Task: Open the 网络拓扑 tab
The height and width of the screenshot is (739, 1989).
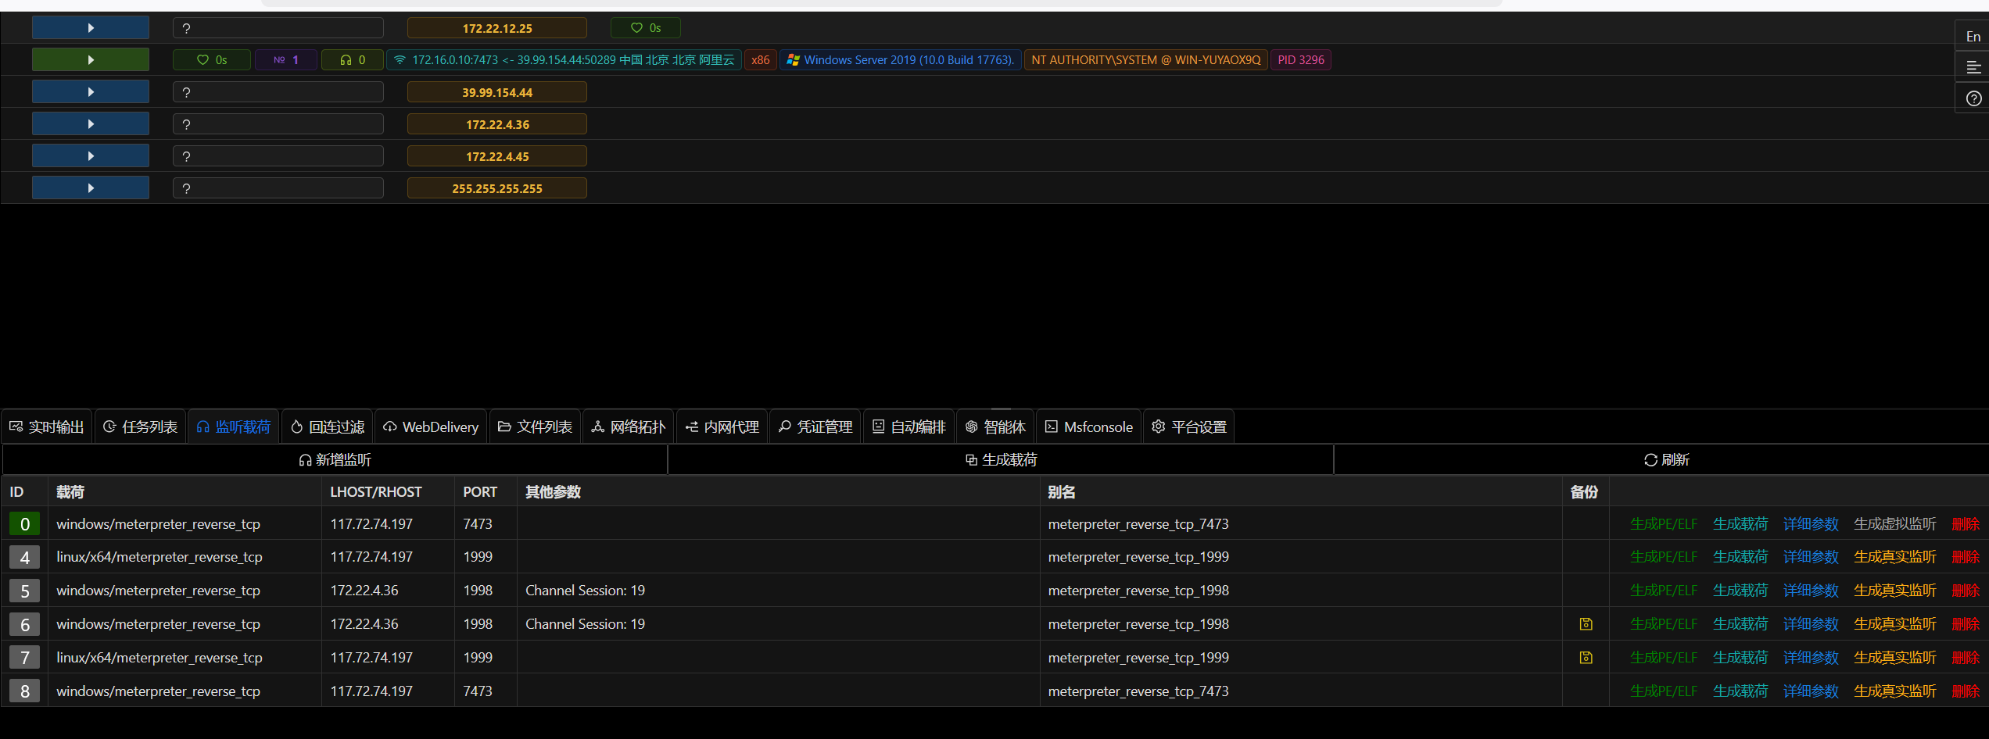Action: (629, 427)
